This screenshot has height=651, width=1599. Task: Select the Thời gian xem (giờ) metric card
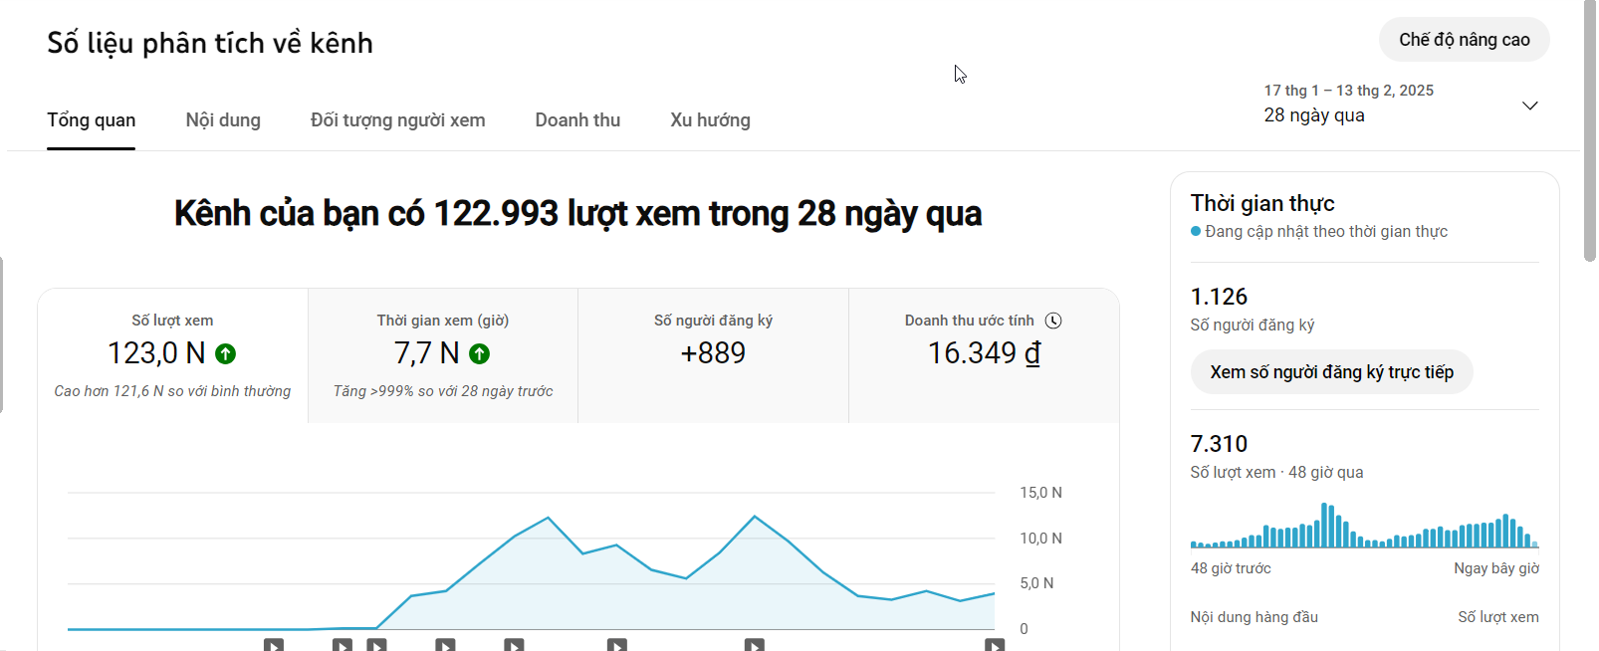(443, 355)
